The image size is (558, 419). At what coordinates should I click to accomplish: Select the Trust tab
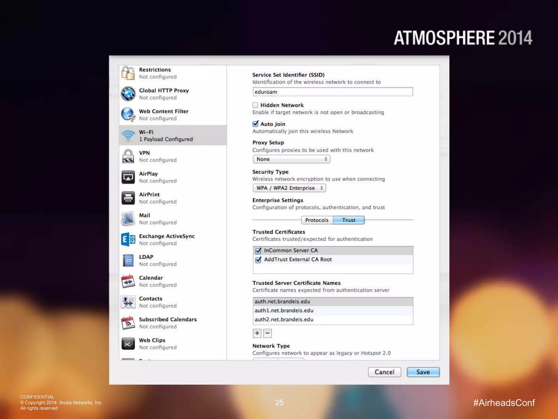point(348,220)
